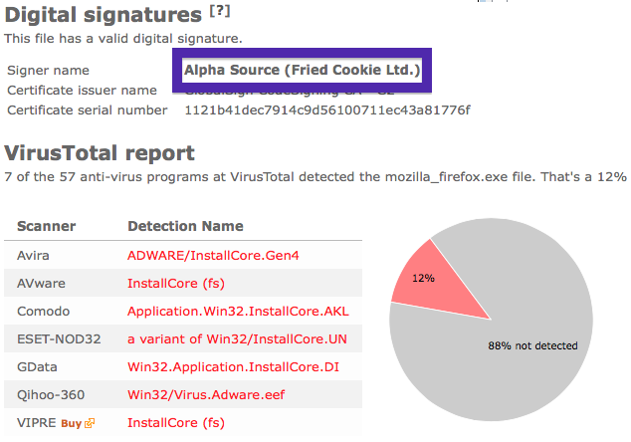The height and width of the screenshot is (442, 631).
Task: Click the AVware InstallCore (fs) detection
Action: (x=176, y=284)
